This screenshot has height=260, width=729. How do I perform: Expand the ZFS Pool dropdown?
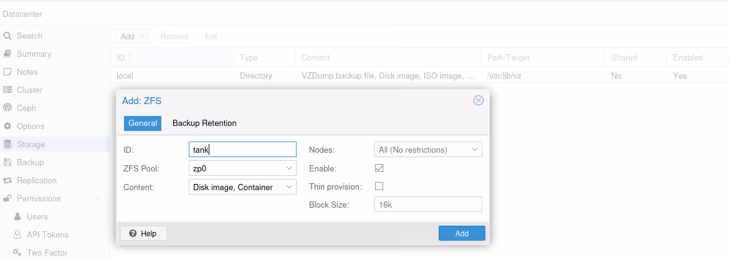[289, 168]
